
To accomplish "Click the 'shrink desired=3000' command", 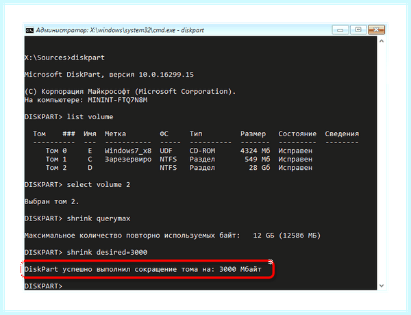I will tap(107, 253).
